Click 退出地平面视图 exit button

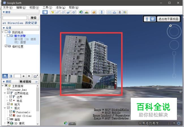(168, 19)
